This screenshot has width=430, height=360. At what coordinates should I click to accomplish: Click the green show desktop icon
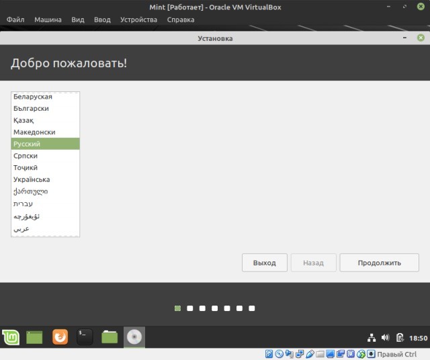click(x=34, y=337)
